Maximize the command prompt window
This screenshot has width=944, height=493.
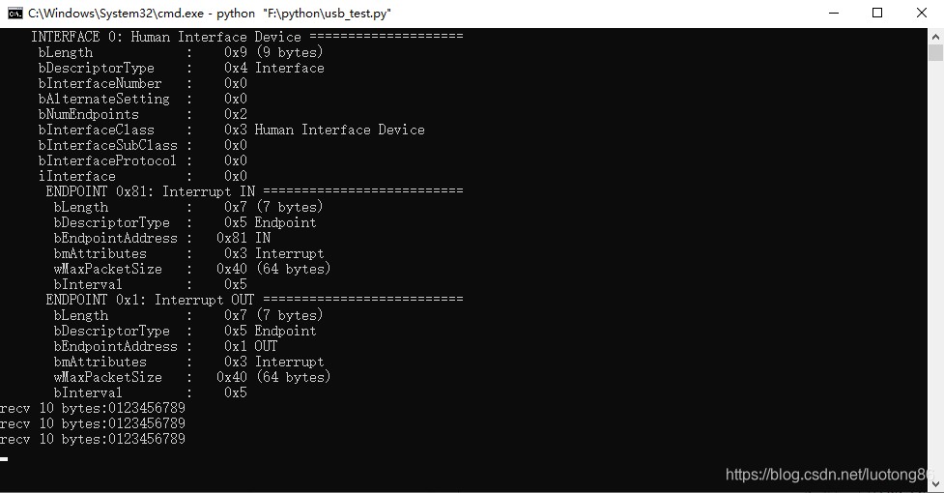coord(877,14)
